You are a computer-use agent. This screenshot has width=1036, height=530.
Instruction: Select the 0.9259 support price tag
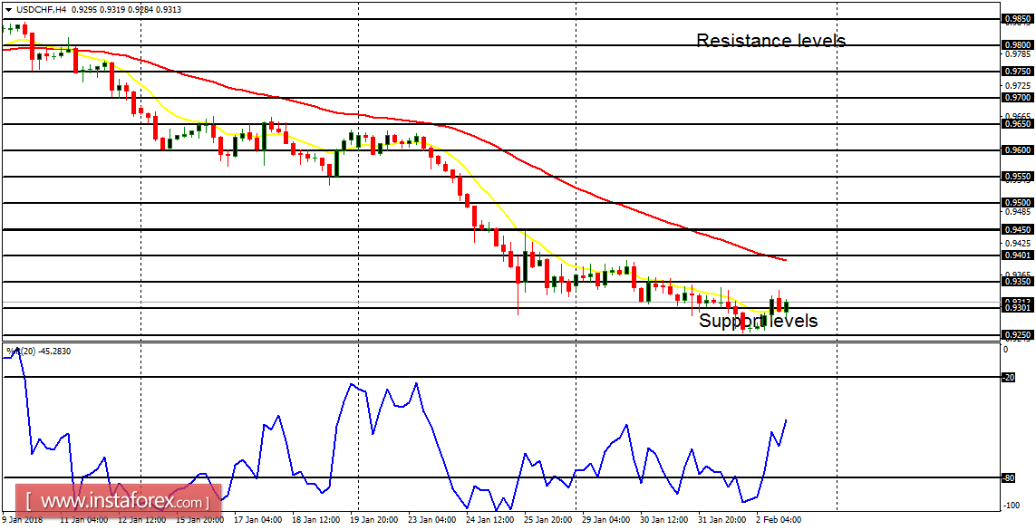[x=1017, y=334]
